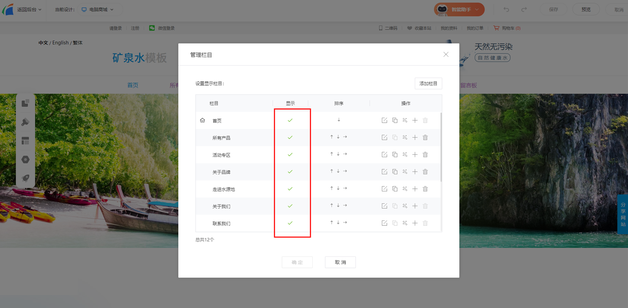Click the plus icon in 所有产品 row
628x308 pixels.
[x=415, y=138]
